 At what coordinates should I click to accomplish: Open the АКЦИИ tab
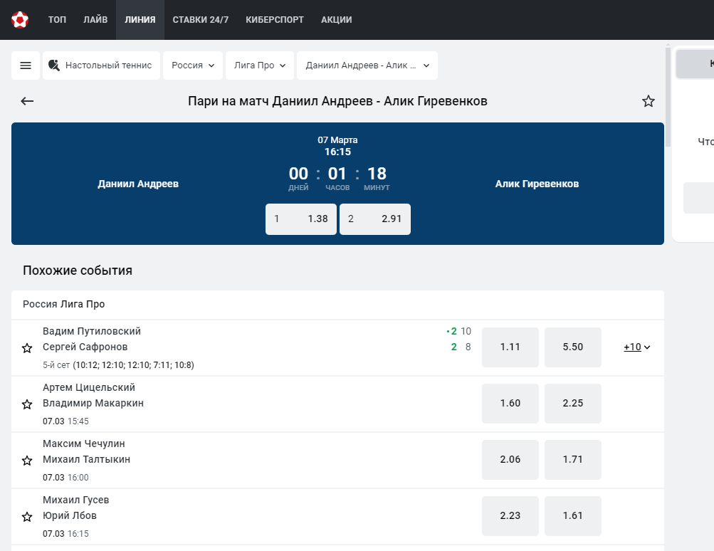(337, 20)
